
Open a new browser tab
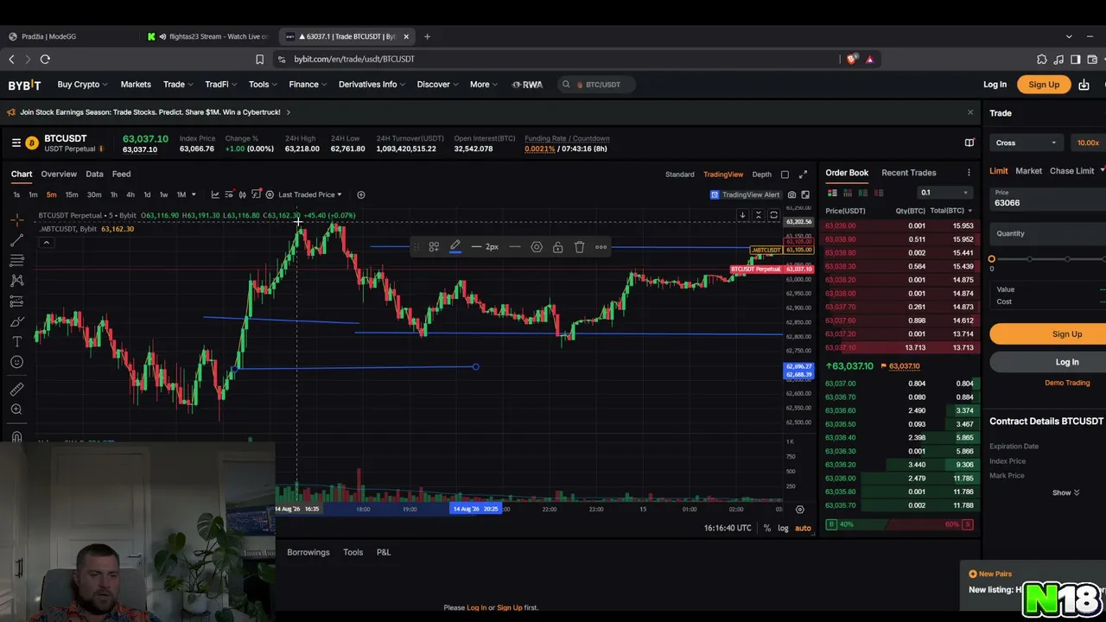click(x=427, y=36)
